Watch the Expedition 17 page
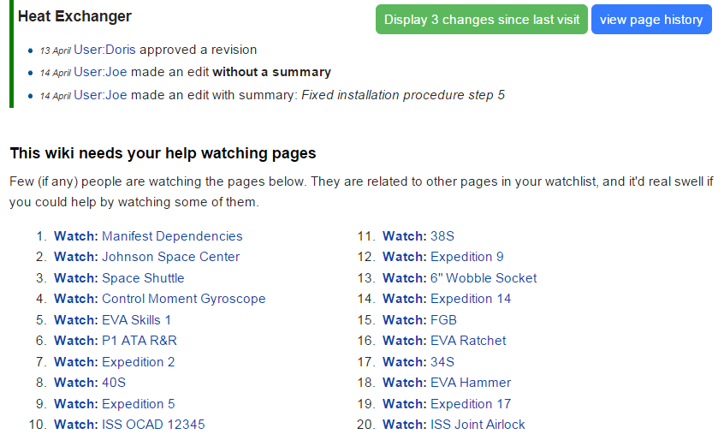 coord(405,404)
